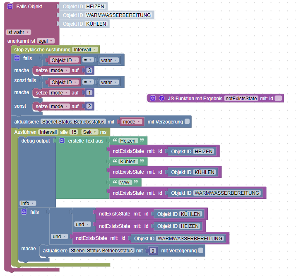
Task: Open the 'egal' acknowledged dropdown
Action: (46, 41)
